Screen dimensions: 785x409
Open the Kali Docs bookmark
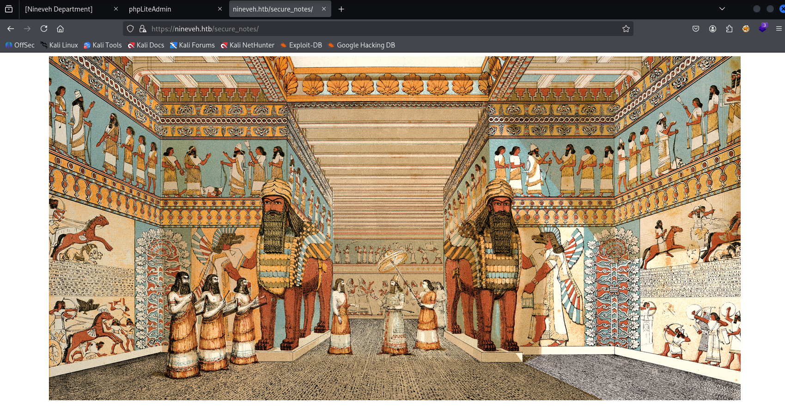coord(146,45)
